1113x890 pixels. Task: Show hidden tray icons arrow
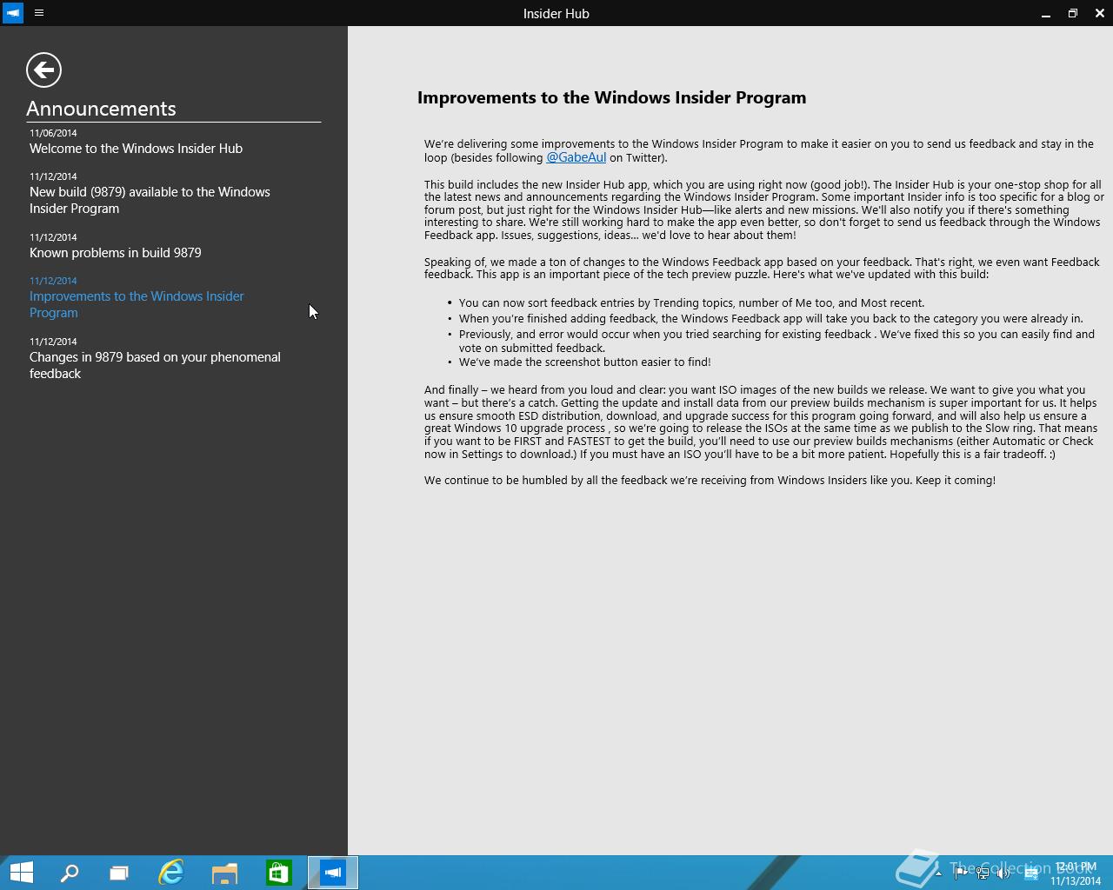click(x=938, y=873)
